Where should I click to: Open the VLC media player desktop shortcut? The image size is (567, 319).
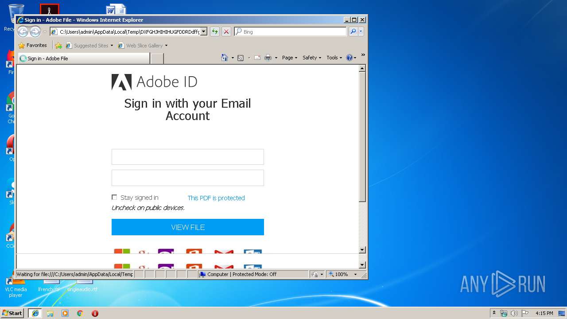click(x=16, y=287)
